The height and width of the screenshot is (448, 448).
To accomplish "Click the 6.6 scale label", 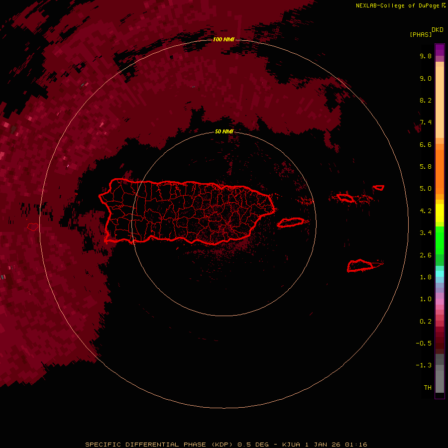I will pyautogui.click(x=426, y=144).
